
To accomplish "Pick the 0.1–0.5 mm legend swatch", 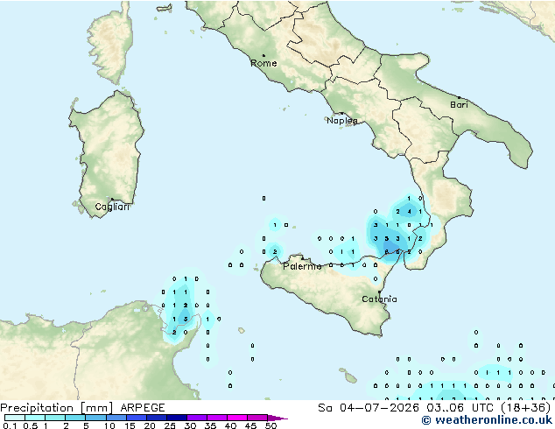I will click(15, 418).
